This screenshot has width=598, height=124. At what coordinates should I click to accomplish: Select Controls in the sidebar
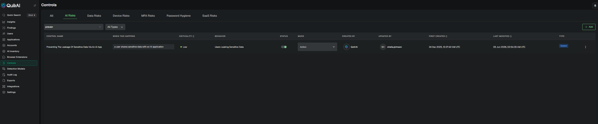(19, 63)
